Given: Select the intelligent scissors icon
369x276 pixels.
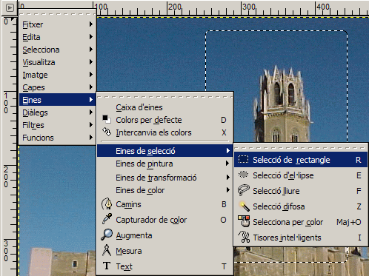Looking at the screenshot, I should (x=244, y=237).
